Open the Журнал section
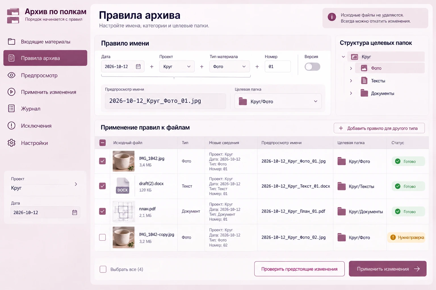This screenshot has width=436, height=290. tap(45, 109)
